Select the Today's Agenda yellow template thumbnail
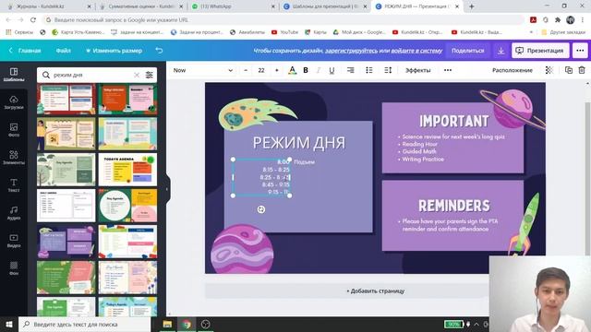The width and height of the screenshot is (591, 332). click(127, 170)
